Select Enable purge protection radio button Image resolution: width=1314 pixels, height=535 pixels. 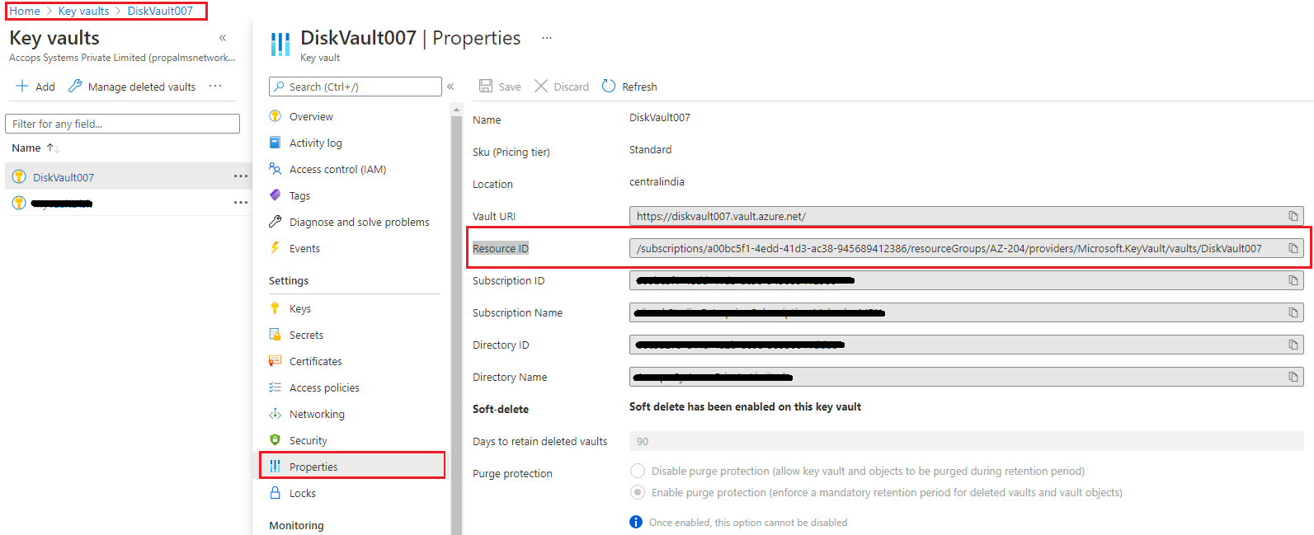tap(638, 492)
